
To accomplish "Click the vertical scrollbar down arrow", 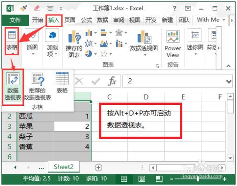I will [230, 158].
